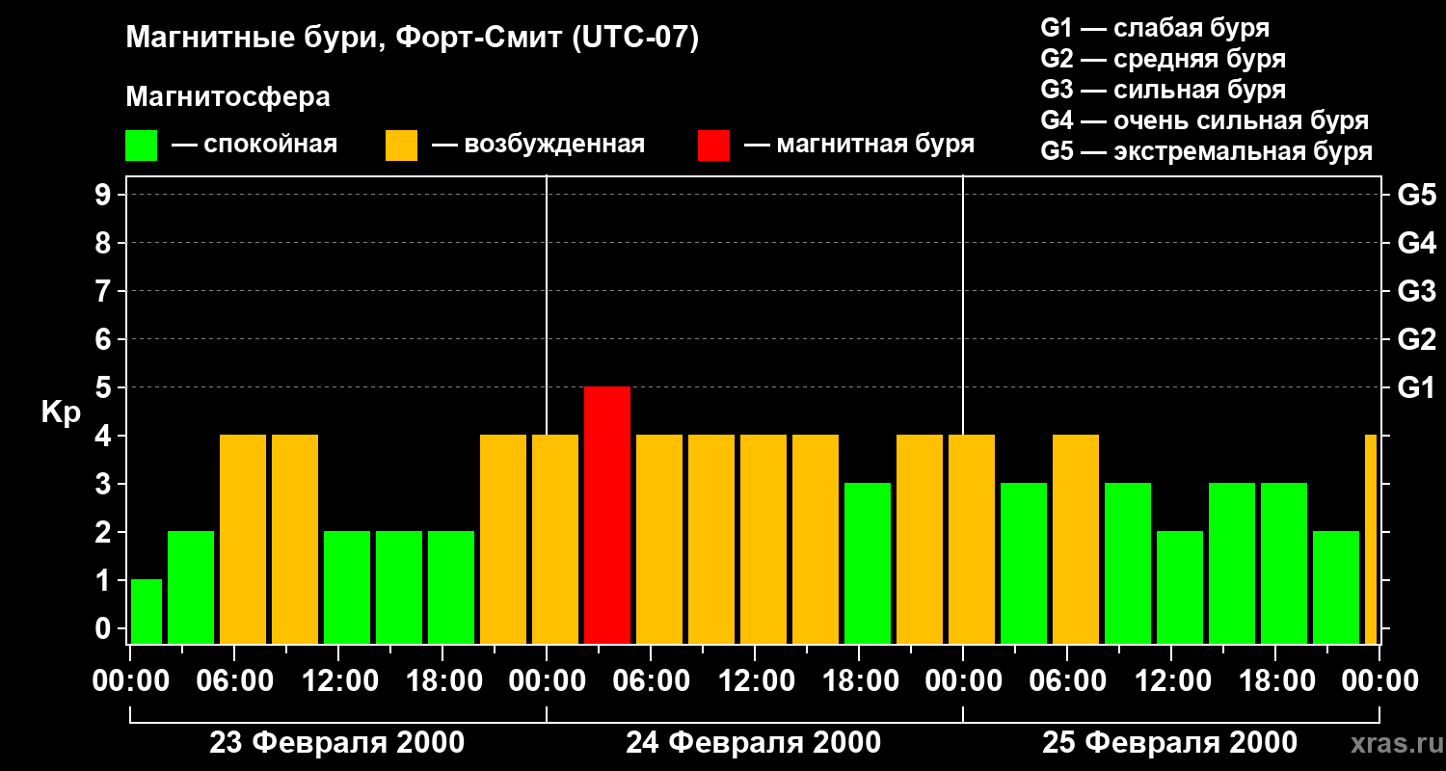Click the G1 label on the right axis
This screenshot has width=1446, height=771.
pos(1416,387)
